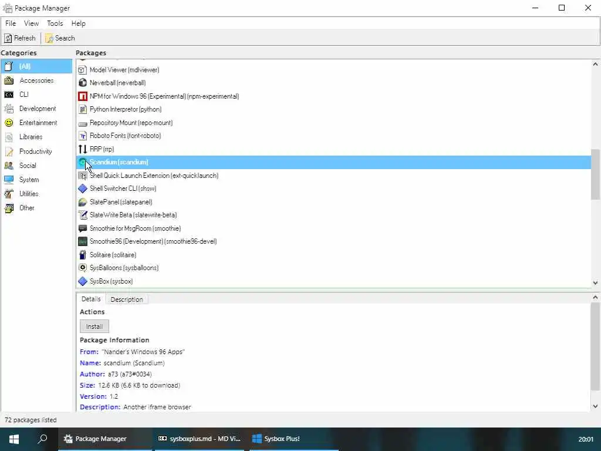Select "SysBox (sysbox)" package name
The image size is (601, 451).
click(x=111, y=281)
